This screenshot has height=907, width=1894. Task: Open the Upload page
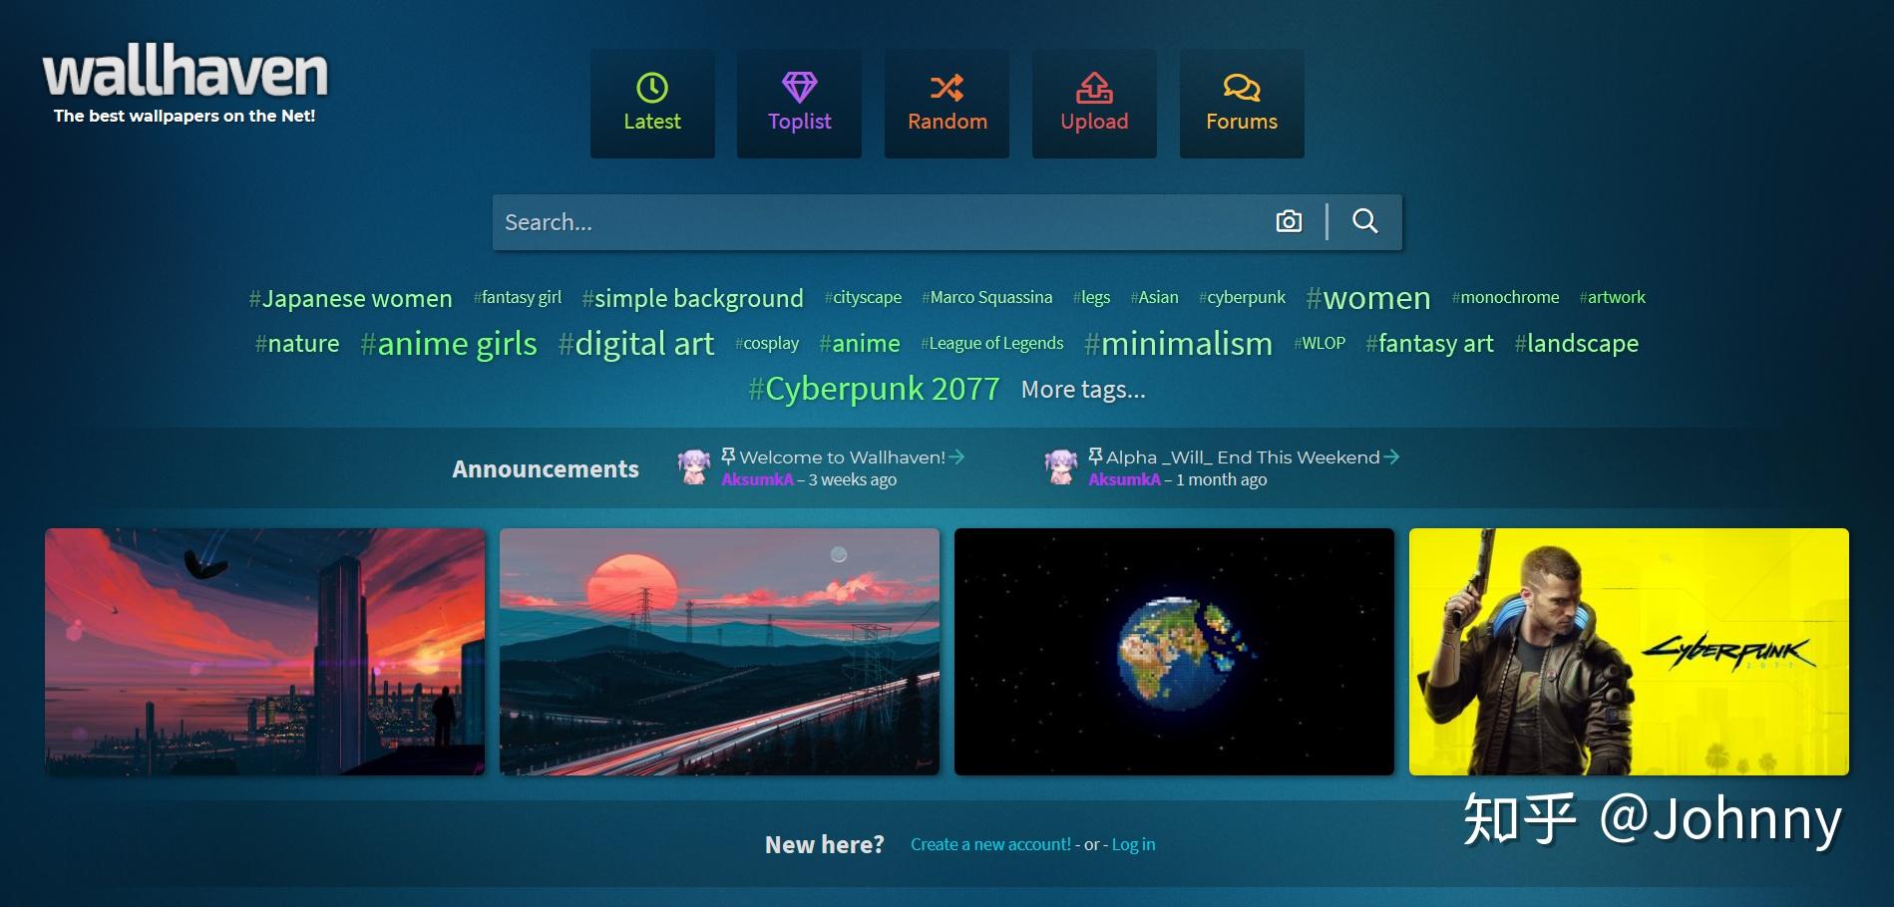(x=1094, y=104)
